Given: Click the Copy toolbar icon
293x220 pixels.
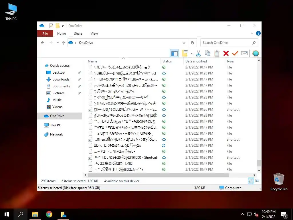Looking at the screenshot, I should click(208, 54).
